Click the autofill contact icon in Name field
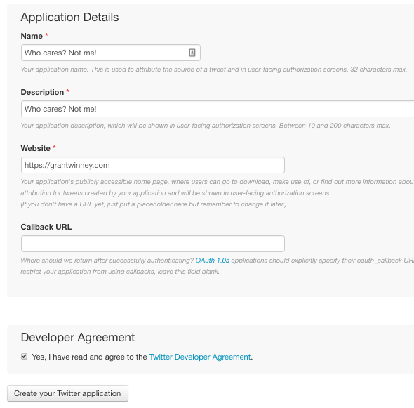 click(x=192, y=53)
